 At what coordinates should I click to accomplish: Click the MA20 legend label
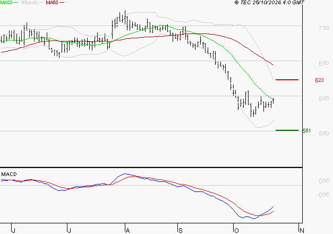6,3
